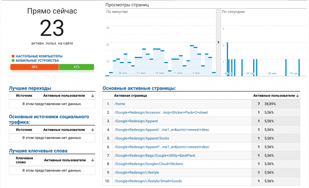Expand the chevron between the two pageview charts
309x188 pixels.
(x=218, y=42)
